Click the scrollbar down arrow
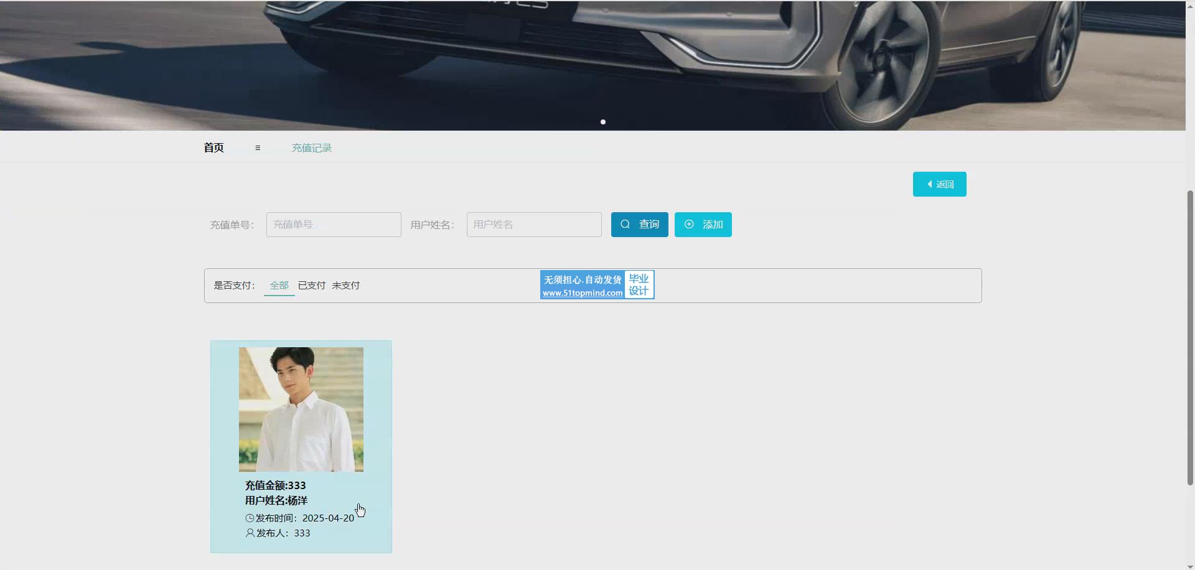 click(1190, 566)
